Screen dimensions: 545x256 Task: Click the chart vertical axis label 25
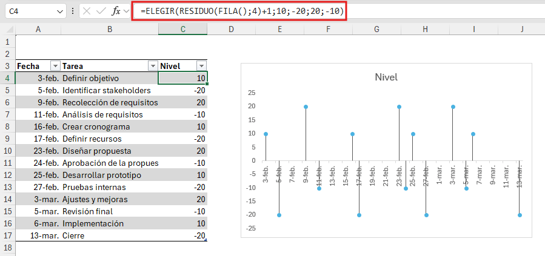click(x=252, y=93)
